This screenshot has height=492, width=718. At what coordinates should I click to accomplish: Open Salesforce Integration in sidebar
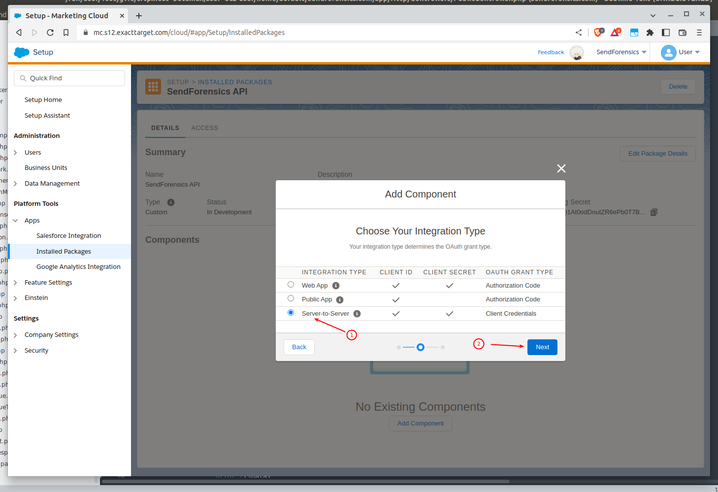pos(69,236)
